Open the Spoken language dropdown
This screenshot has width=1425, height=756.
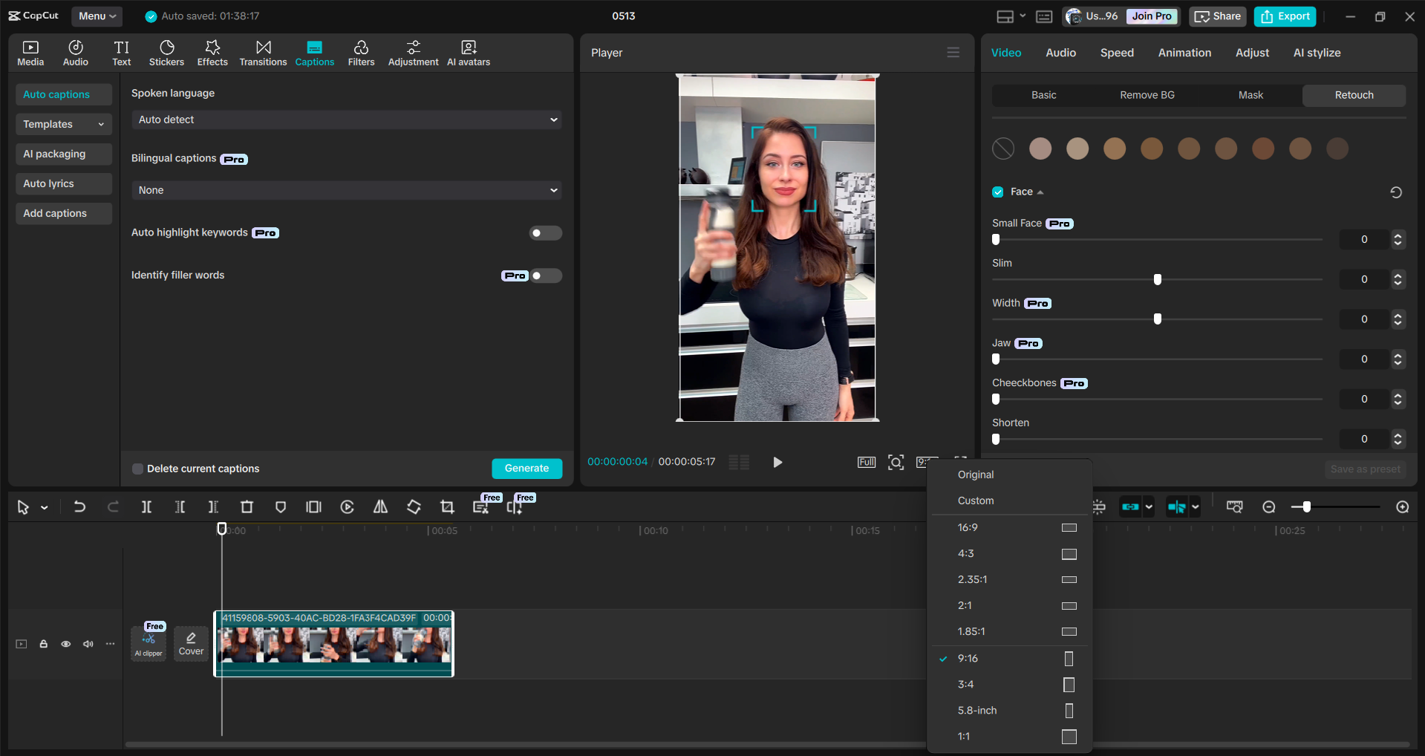(x=346, y=119)
